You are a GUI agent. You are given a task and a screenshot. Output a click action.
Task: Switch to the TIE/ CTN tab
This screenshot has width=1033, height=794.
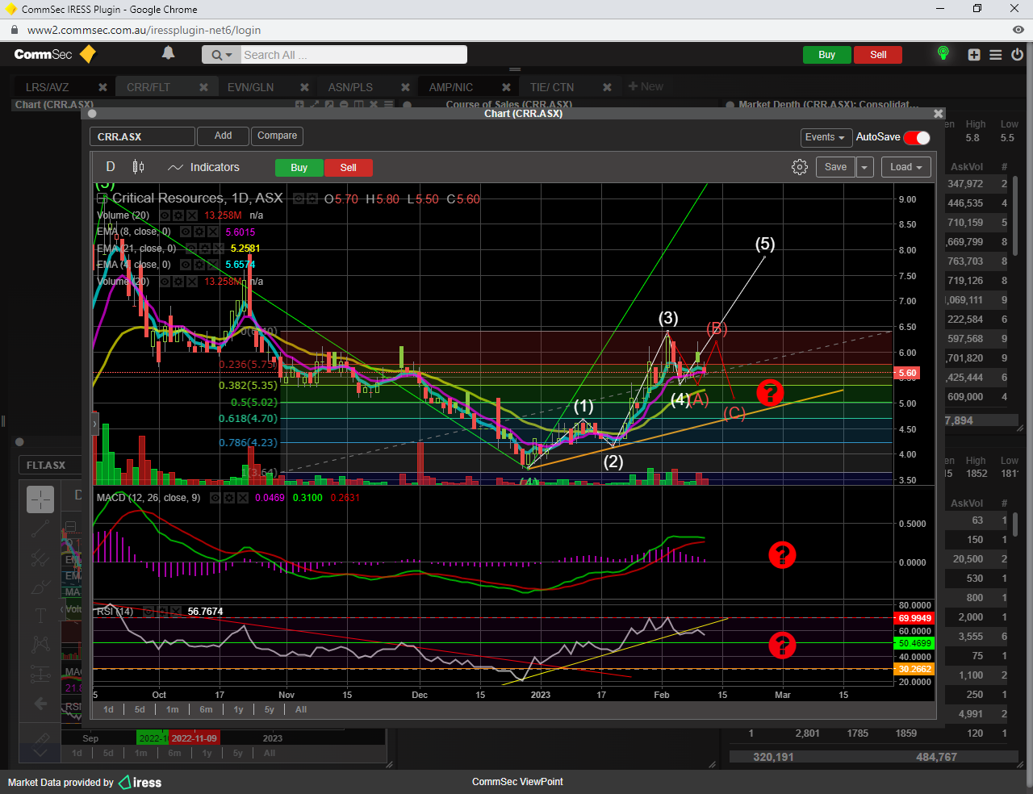552,87
